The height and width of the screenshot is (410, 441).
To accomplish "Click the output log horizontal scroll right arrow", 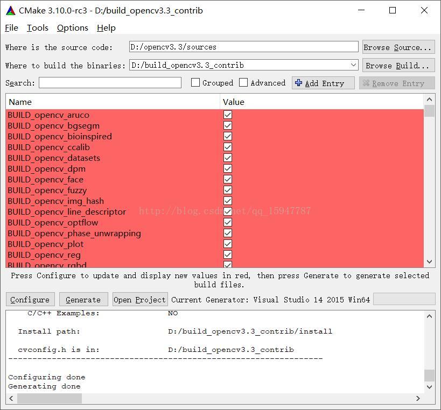I will [418, 398].
